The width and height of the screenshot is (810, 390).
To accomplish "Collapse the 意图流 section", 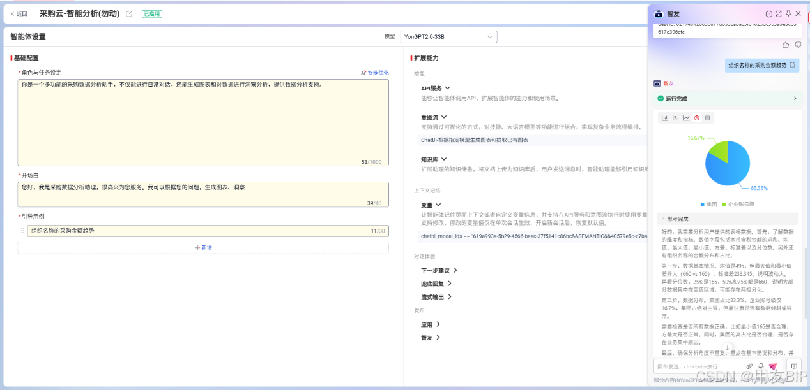I will [444, 117].
